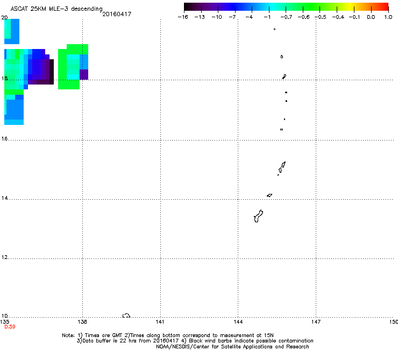Click the Guam island outline
The image size is (398, 350).
click(258, 216)
